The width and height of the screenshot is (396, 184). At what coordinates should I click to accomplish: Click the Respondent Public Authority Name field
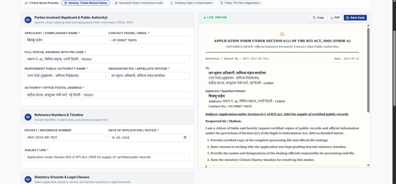pyautogui.click(x=65, y=76)
